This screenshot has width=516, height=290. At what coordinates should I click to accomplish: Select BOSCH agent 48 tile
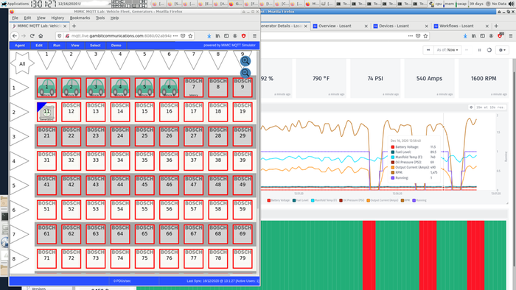click(218, 185)
